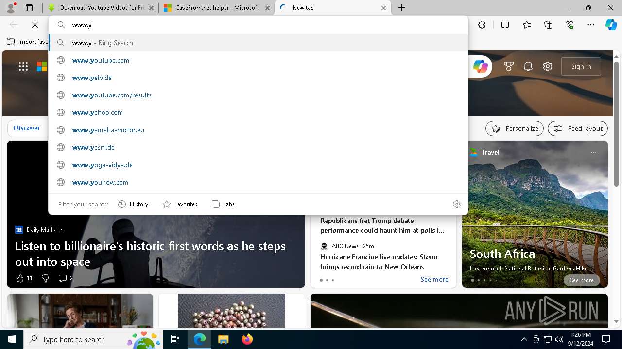The image size is (622, 349).
Task: Click the page vertical scrollbar thumb
Action: (616, 124)
